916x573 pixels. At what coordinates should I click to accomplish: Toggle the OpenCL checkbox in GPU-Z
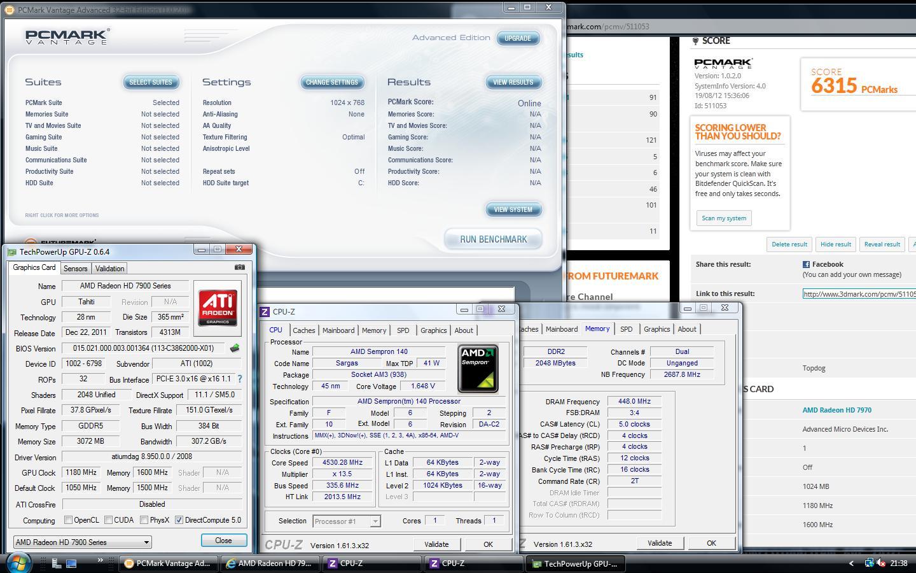(x=68, y=520)
